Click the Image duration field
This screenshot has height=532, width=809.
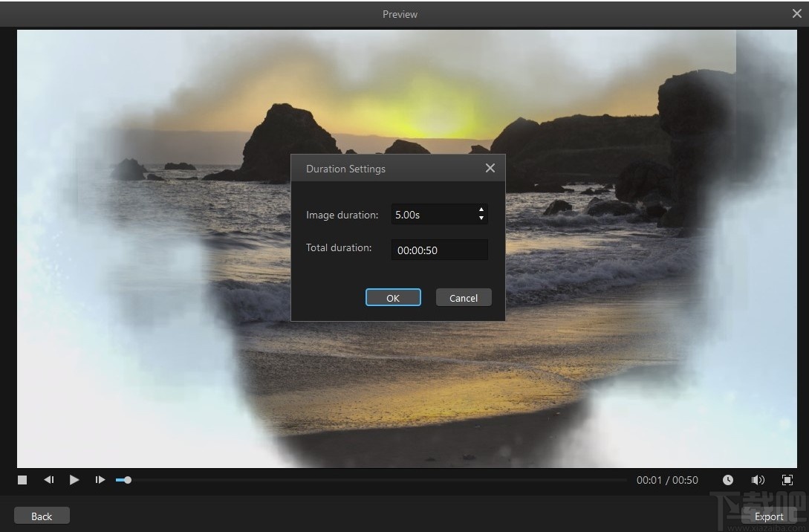pyautogui.click(x=439, y=214)
